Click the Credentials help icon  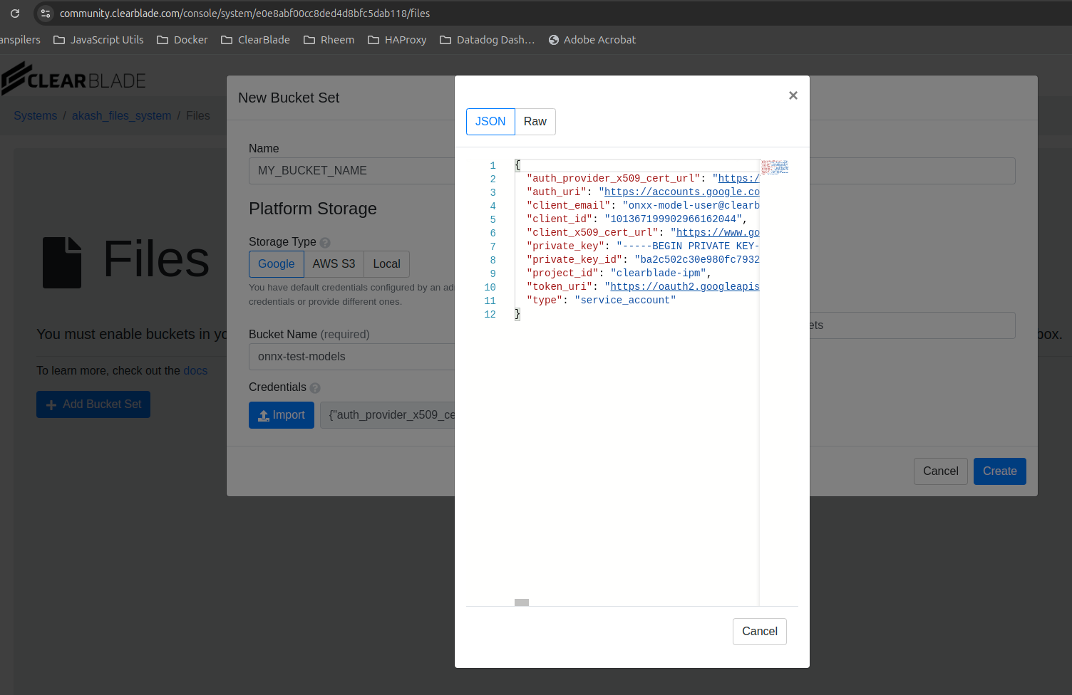pos(315,388)
